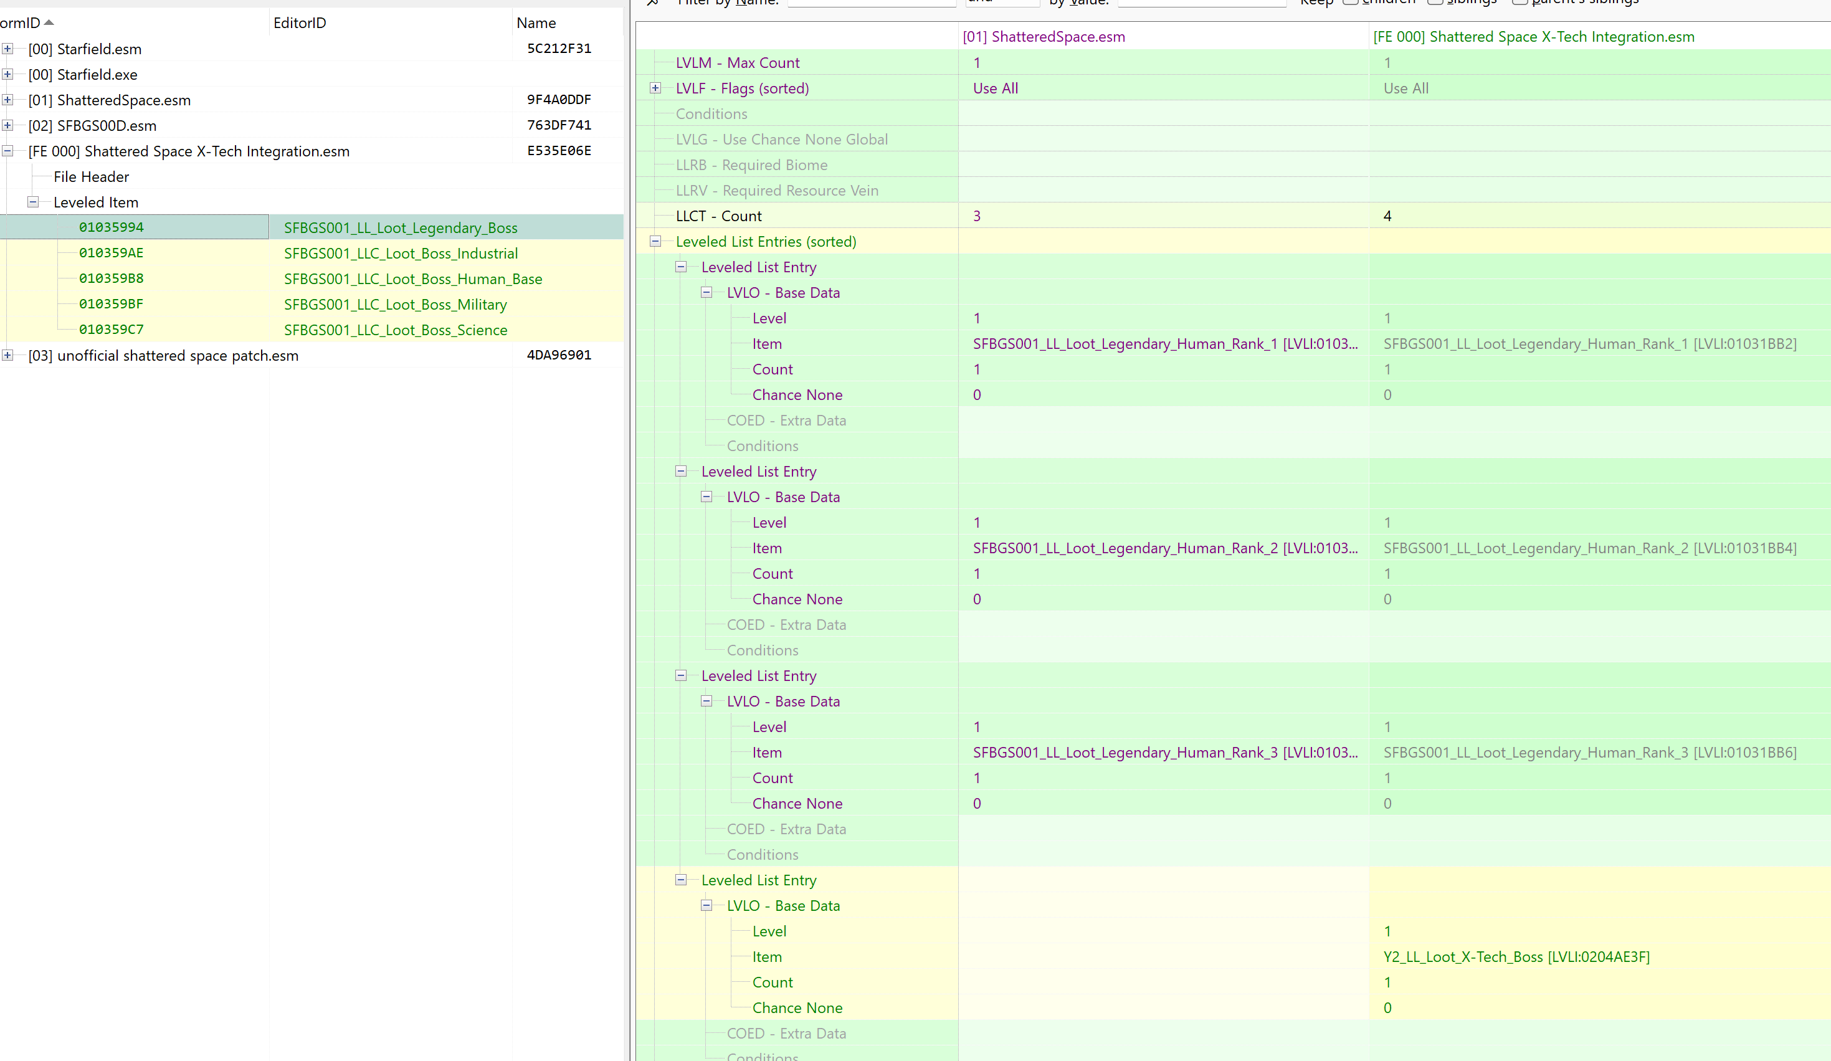Viewport: 1831px width, 1061px height.
Task: Click ShatteredSpace.esm Item value for Human_Rank_2
Action: point(1166,548)
